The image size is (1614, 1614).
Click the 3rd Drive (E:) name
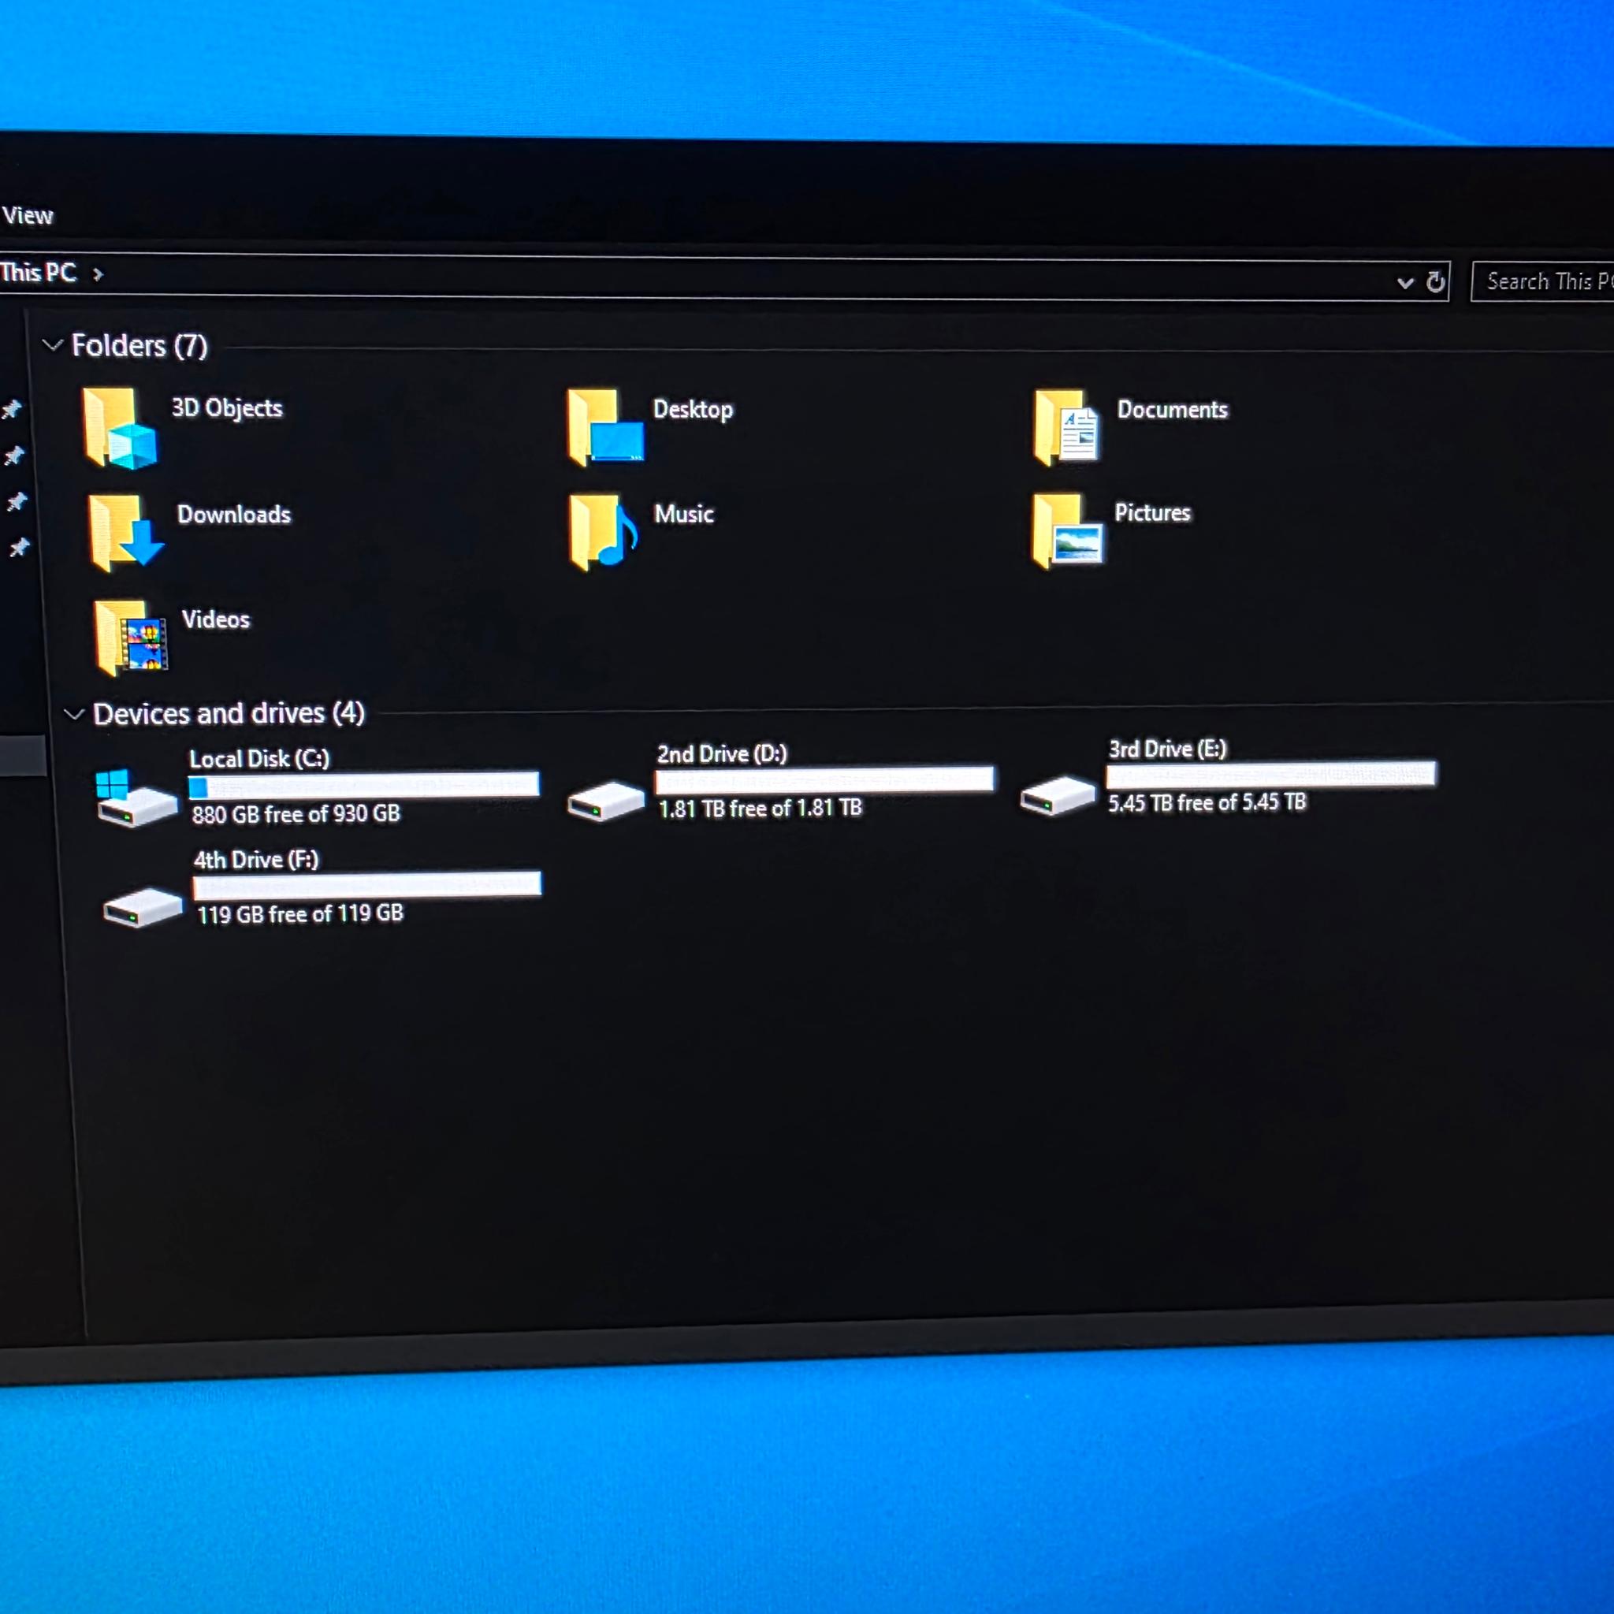(x=1167, y=749)
